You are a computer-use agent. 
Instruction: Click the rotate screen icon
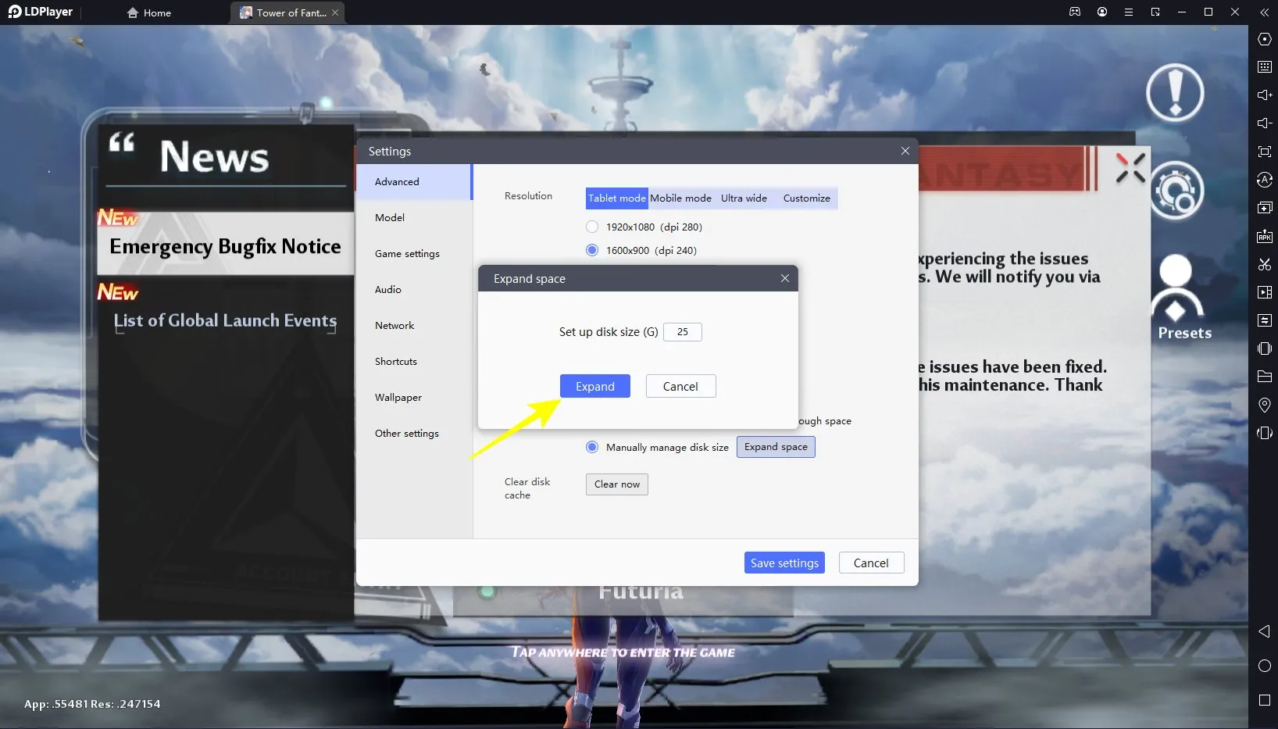(1264, 433)
